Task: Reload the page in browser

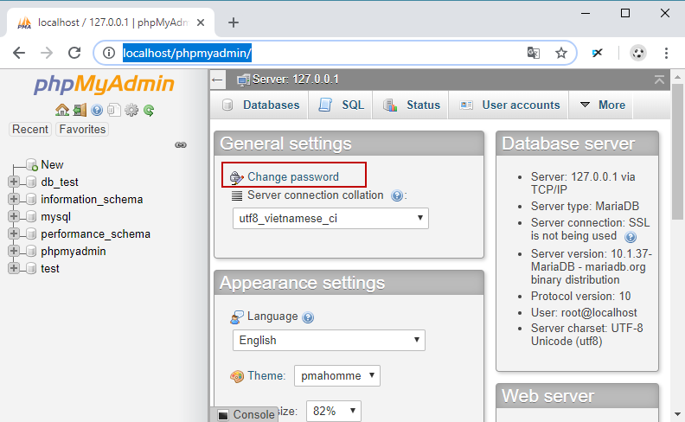Action: [74, 53]
